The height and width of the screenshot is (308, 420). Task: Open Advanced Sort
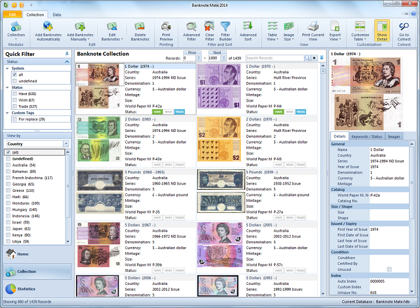(x=248, y=31)
